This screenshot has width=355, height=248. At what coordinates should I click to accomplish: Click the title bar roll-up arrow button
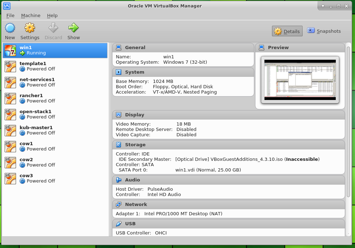pos(323,6)
